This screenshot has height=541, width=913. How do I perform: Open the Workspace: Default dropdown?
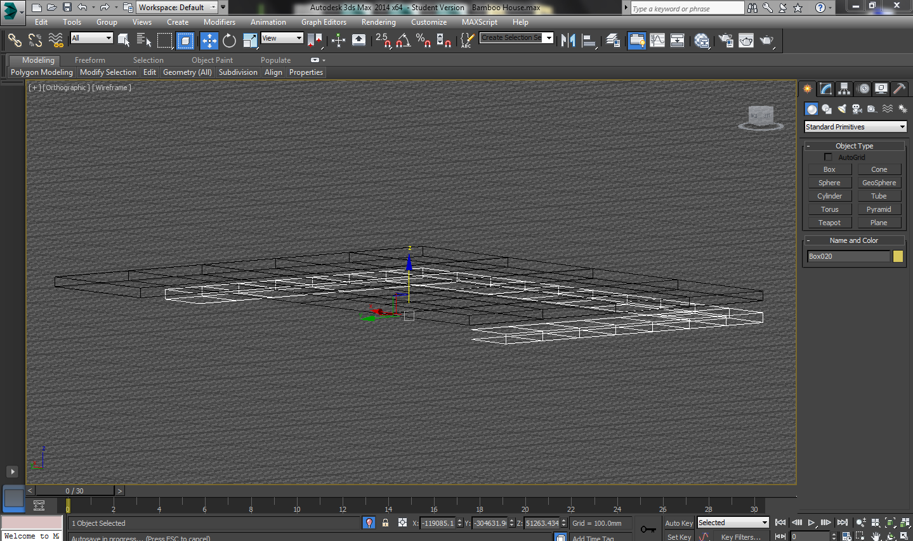[177, 8]
